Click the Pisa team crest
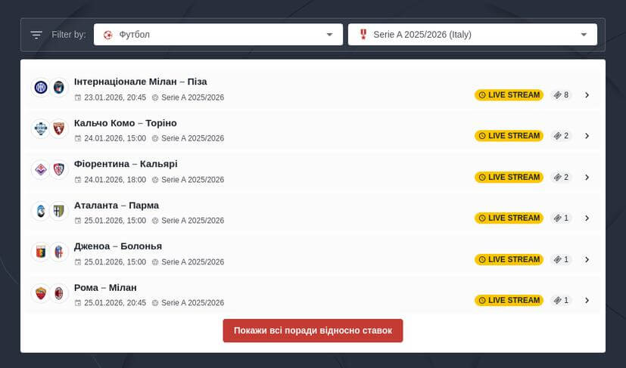Viewport: 626px width, 368px height. [x=59, y=88]
